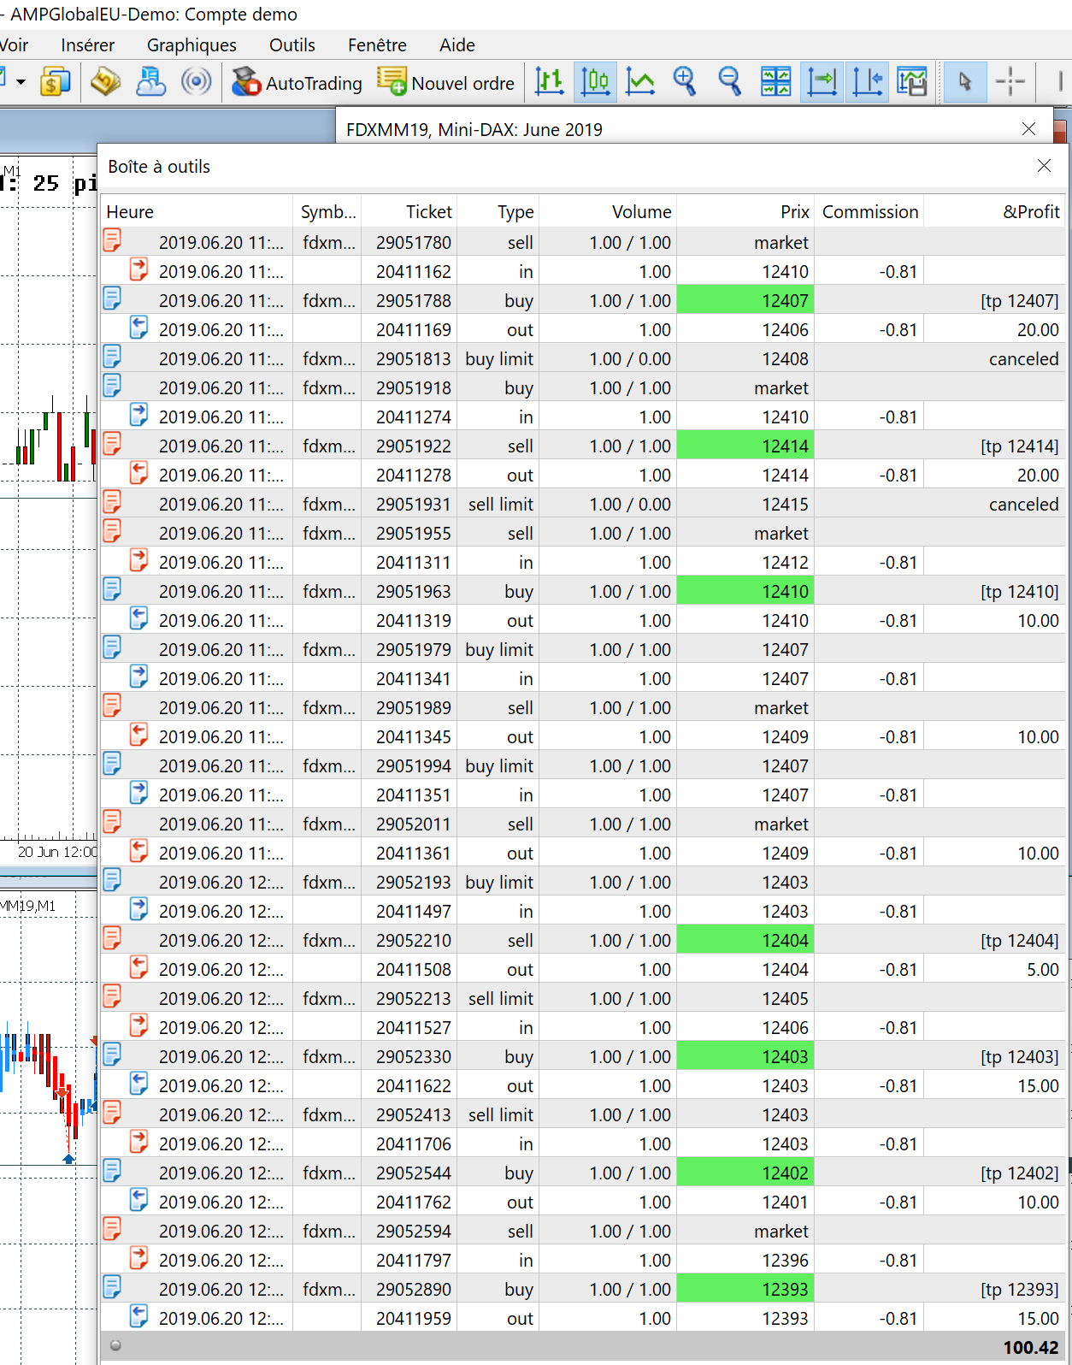Open the cloud virtual hosting icon
Screen dimensions: 1072x1365
[x=151, y=82]
